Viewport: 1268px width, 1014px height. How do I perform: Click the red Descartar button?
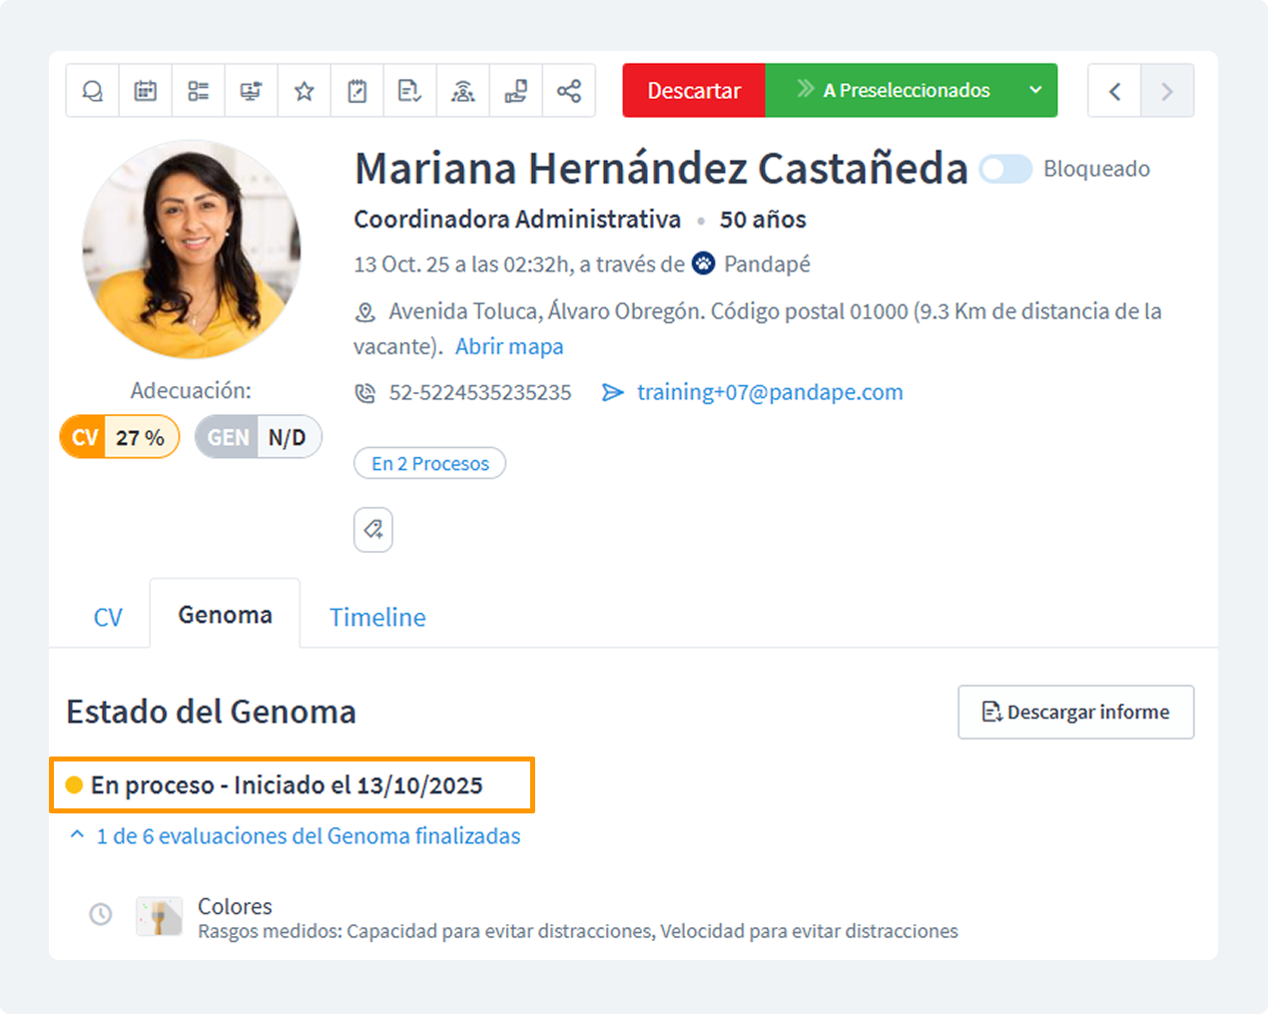point(694,91)
